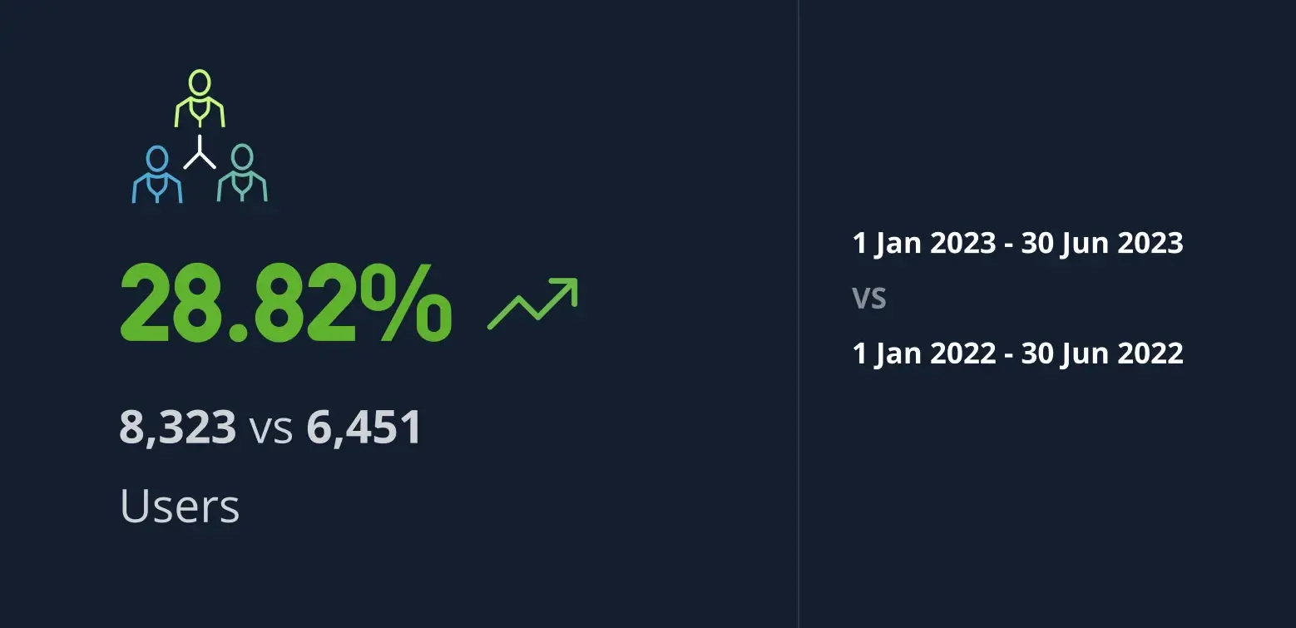The height and width of the screenshot is (628, 1296).
Task: Click the white connector in the users icon
Action: (200, 154)
